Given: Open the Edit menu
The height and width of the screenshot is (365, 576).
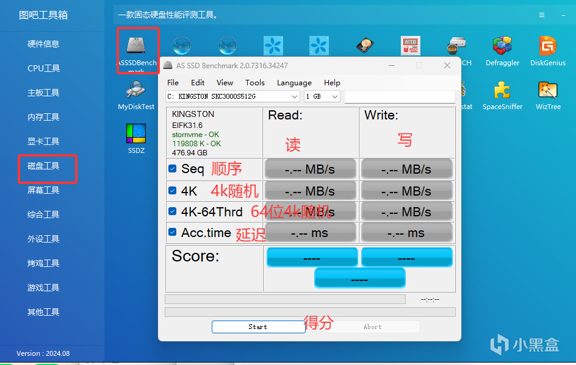Looking at the screenshot, I should point(198,82).
